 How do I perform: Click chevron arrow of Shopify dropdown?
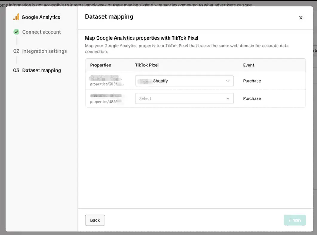(x=228, y=81)
